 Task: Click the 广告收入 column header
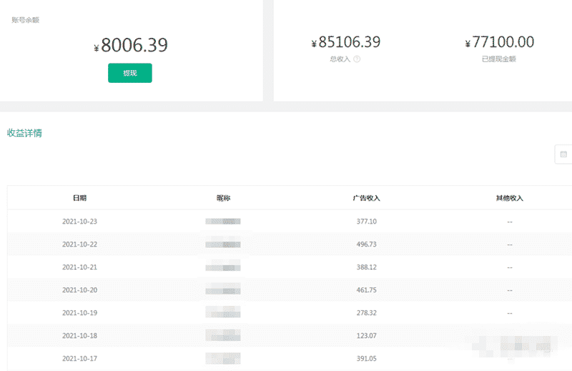[366, 198]
